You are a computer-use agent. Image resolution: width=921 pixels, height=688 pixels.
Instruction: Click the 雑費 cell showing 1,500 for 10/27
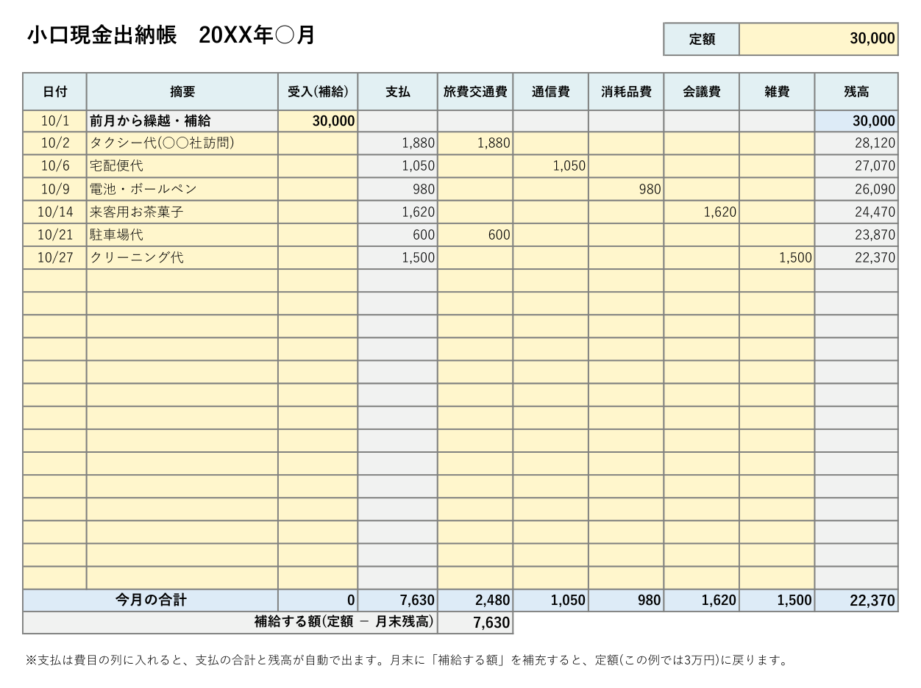click(x=777, y=257)
